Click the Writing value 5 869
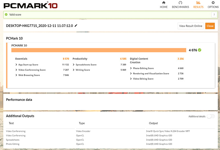The height and width of the screenshot is (150, 220). pos(123,70)
